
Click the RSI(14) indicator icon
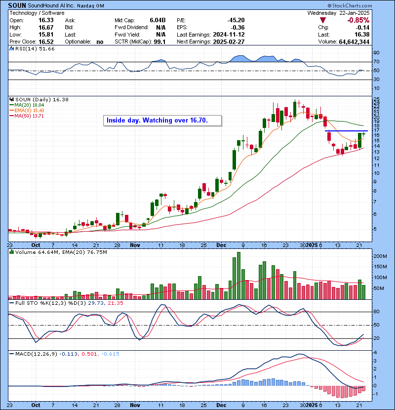coord(11,48)
